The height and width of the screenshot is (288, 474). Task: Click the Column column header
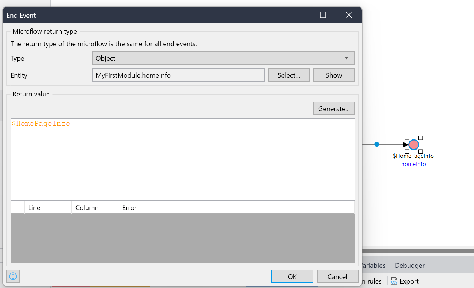point(95,207)
